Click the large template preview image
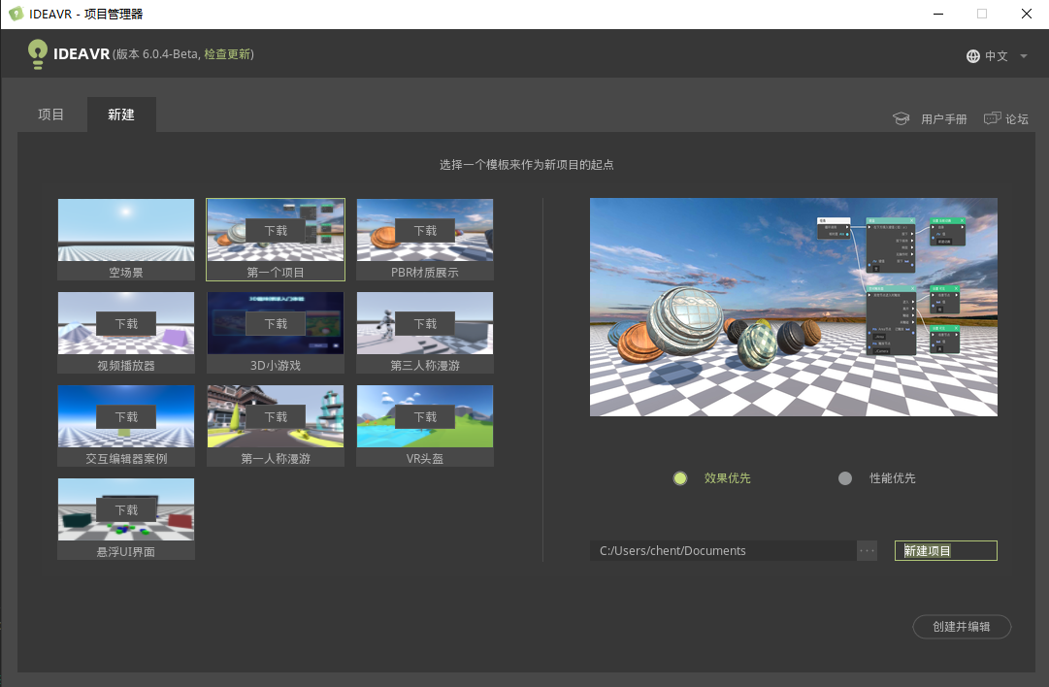The width and height of the screenshot is (1049, 687). [794, 307]
